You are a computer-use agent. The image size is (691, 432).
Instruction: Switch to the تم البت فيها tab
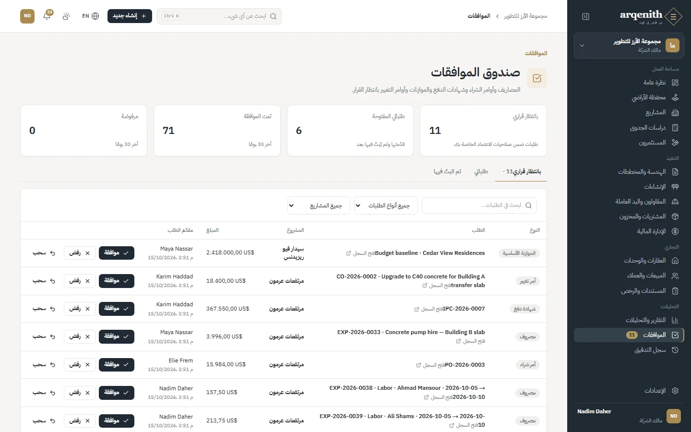coord(447,172)
